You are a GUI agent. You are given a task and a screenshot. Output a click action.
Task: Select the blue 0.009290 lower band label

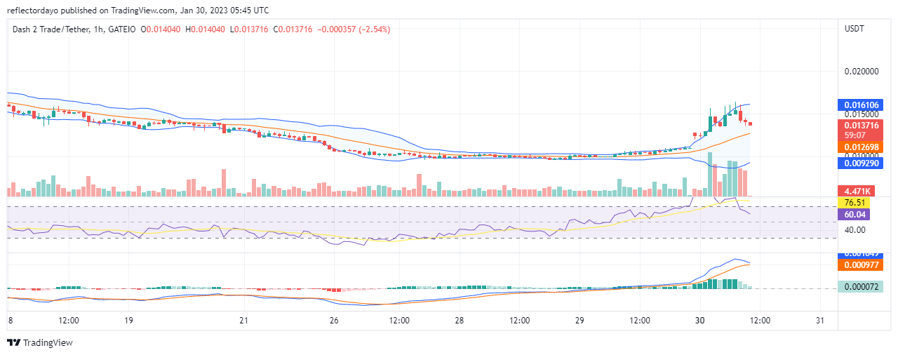862,163
